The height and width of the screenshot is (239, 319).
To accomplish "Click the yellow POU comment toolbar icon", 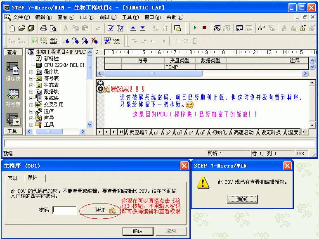I will (34, 41).
